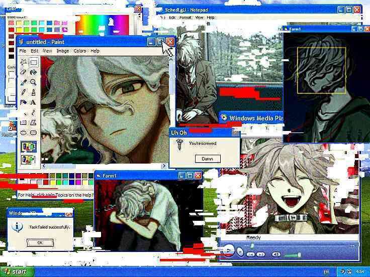
Task: Choose the Ellipse tool in Paint
Action: pos(23,132)
